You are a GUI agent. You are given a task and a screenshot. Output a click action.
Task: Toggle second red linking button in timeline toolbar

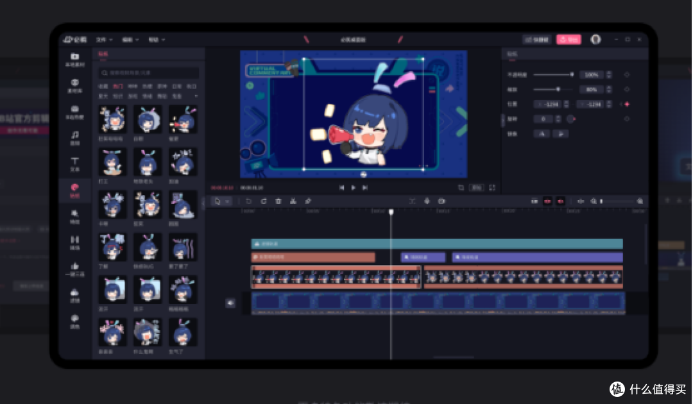(x=560, y=201)
